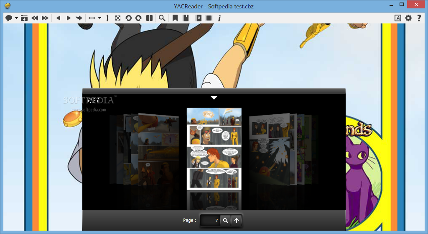The image size is (428, 234).
Task: Select the previous page thumbnail on the left
Action: (x=158, y=149)
